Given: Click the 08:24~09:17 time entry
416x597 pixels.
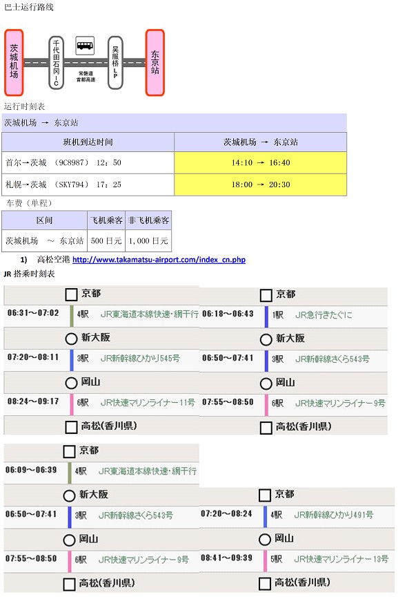Looking at the screenshot, I should [33, 401].
